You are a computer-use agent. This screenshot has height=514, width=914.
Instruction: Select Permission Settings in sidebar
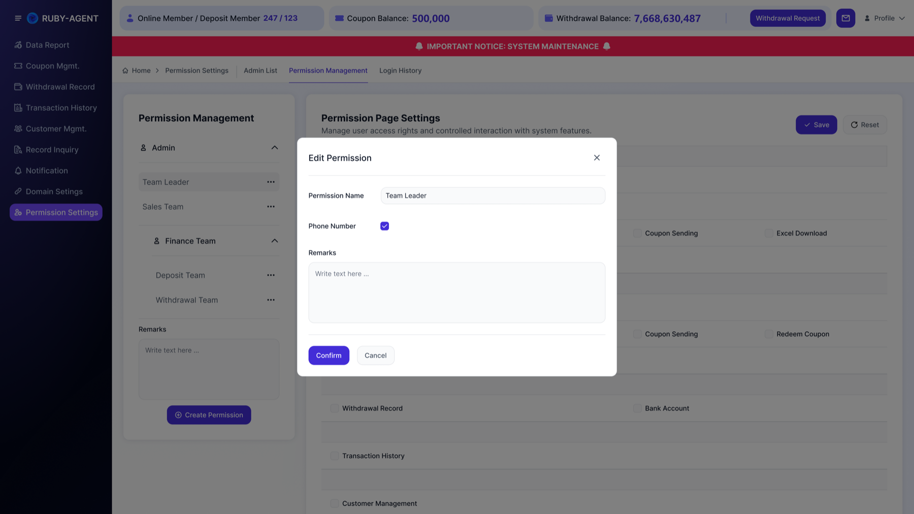point(56,212)
